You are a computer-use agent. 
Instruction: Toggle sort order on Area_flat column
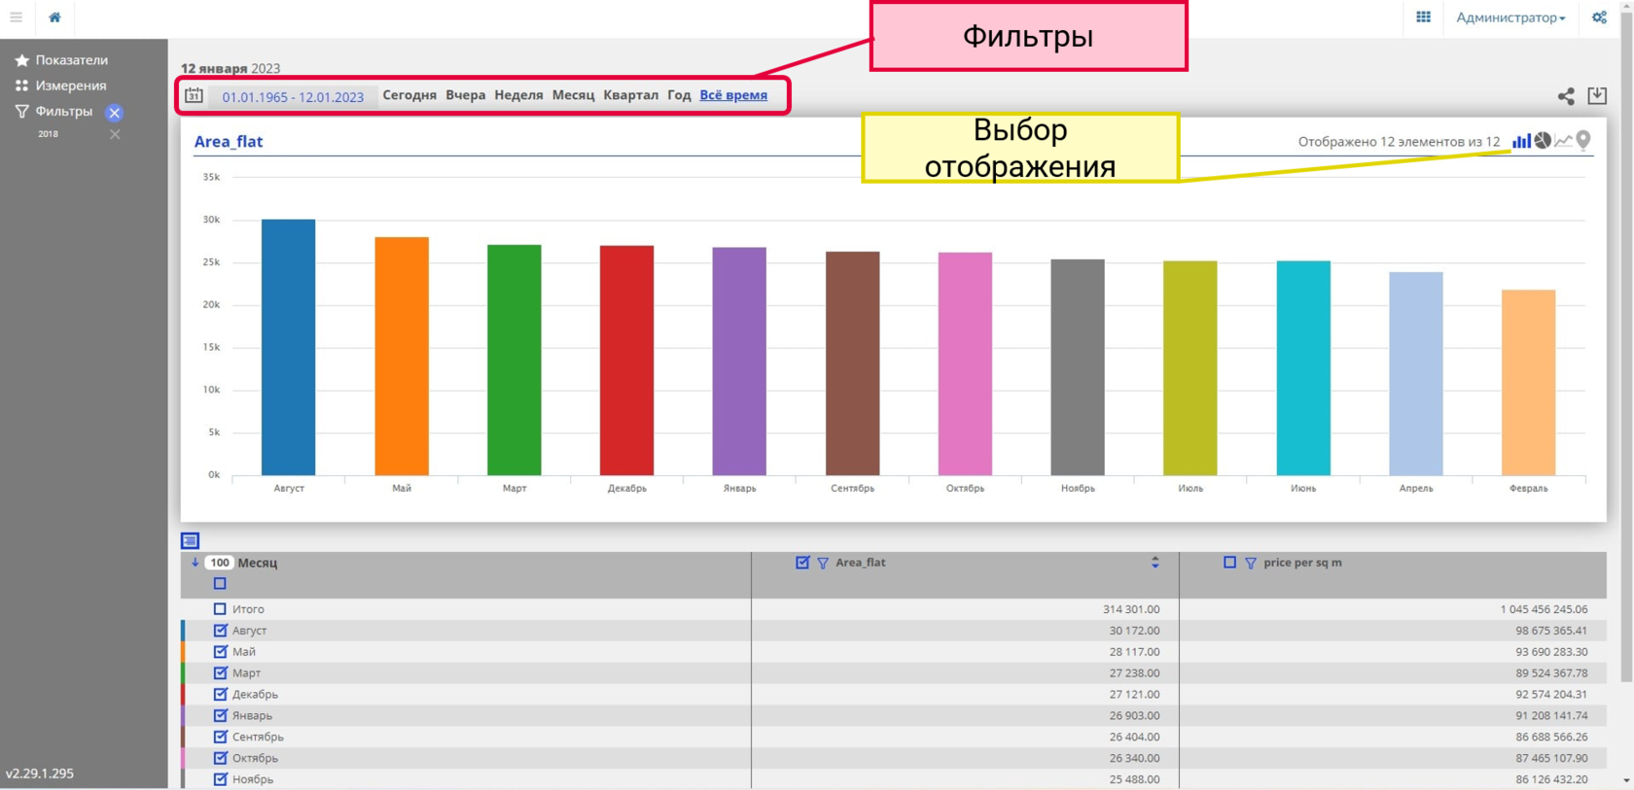(x=1154, y=563)
